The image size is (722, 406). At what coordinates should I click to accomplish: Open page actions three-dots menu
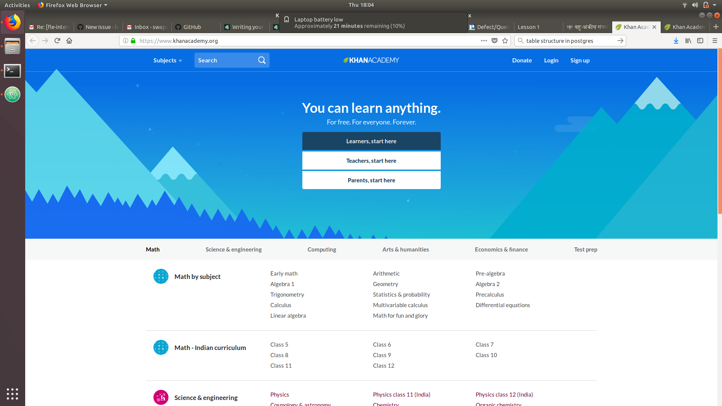pyautogui.click(x=484, y=41)
